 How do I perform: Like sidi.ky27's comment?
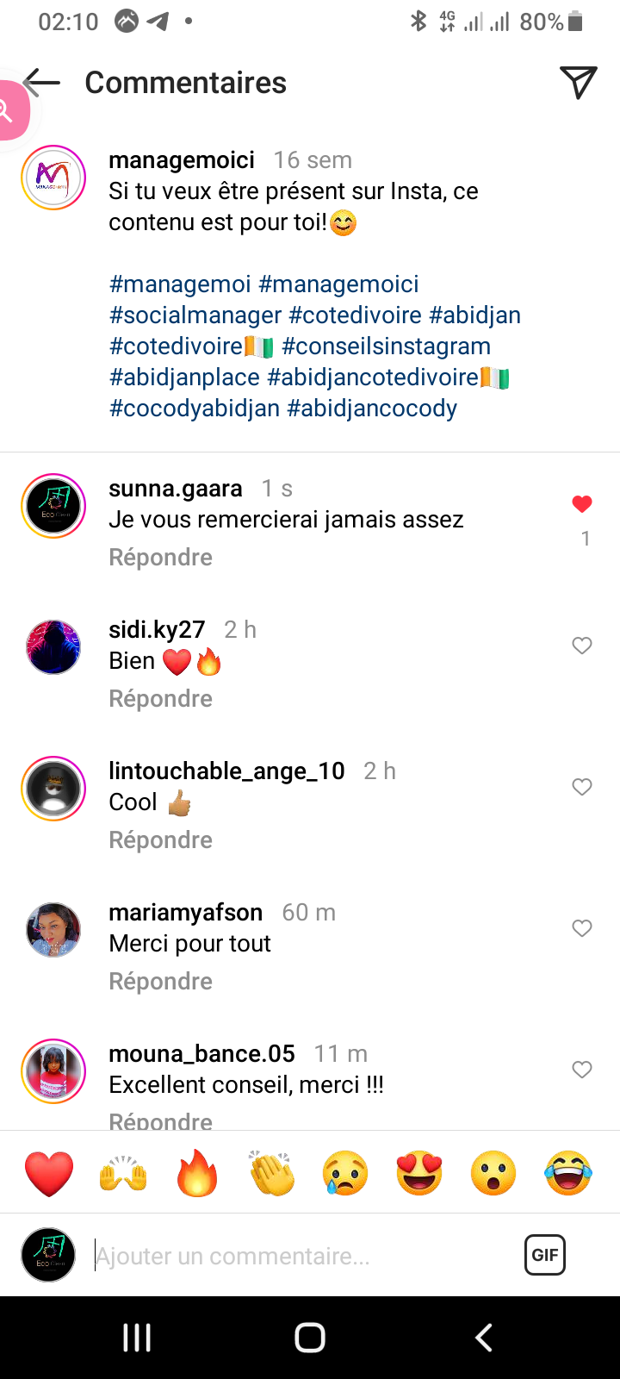click(582, 646)
